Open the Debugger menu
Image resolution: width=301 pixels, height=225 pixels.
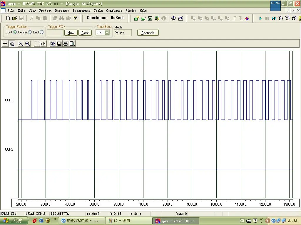click(x=62, y=11)
